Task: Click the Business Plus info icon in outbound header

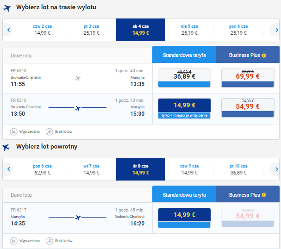Action: 264,56
